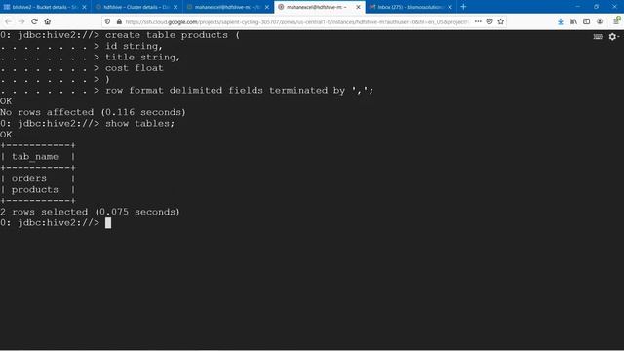
Task: Save page to Pocket
Action: point(489,21)
